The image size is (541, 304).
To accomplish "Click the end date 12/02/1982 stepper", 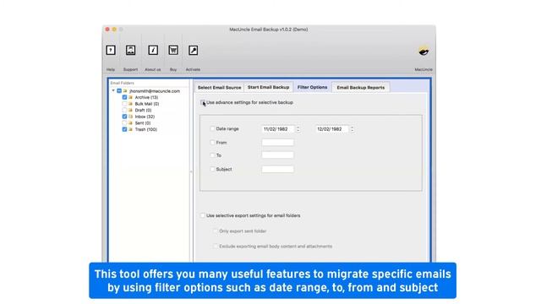I will pyautogui.click(x=352, y=129).
